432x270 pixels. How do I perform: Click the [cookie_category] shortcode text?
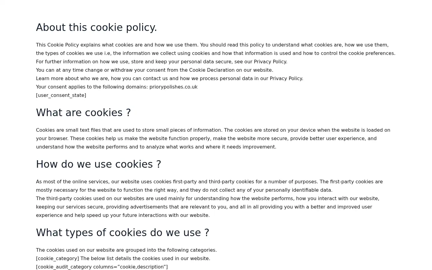[57, 258]
